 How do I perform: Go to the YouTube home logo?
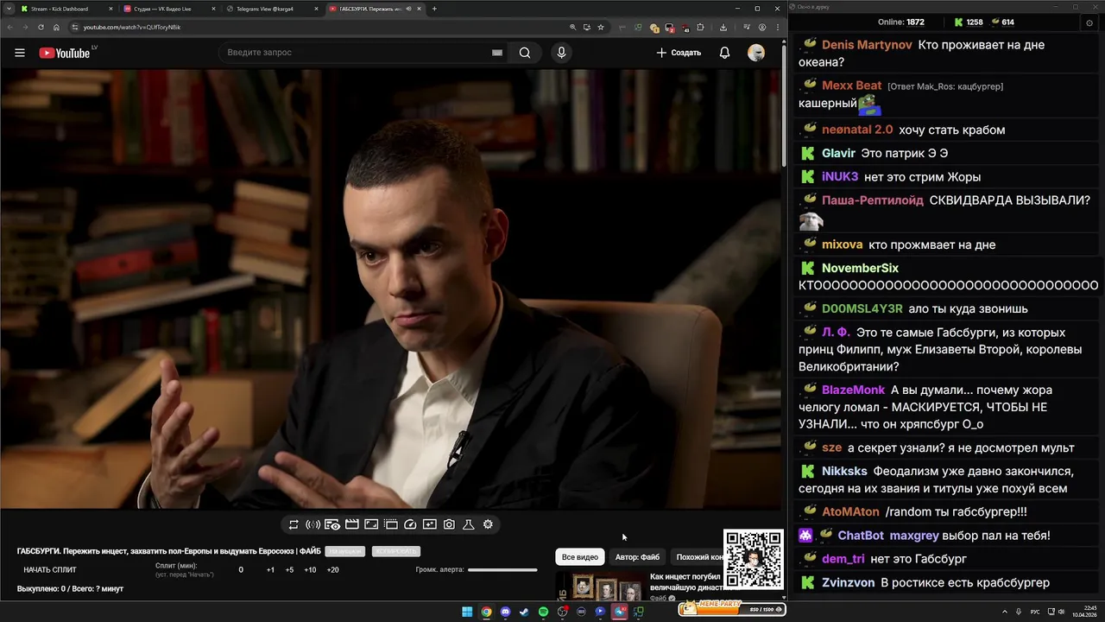pos(65,53)
